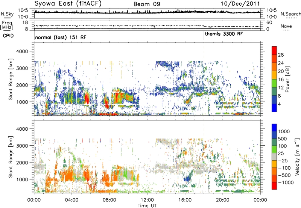Click the Power colorbar value 16
Image resolution: width=301 pixels, height=208 pixels.
(281, 80)
